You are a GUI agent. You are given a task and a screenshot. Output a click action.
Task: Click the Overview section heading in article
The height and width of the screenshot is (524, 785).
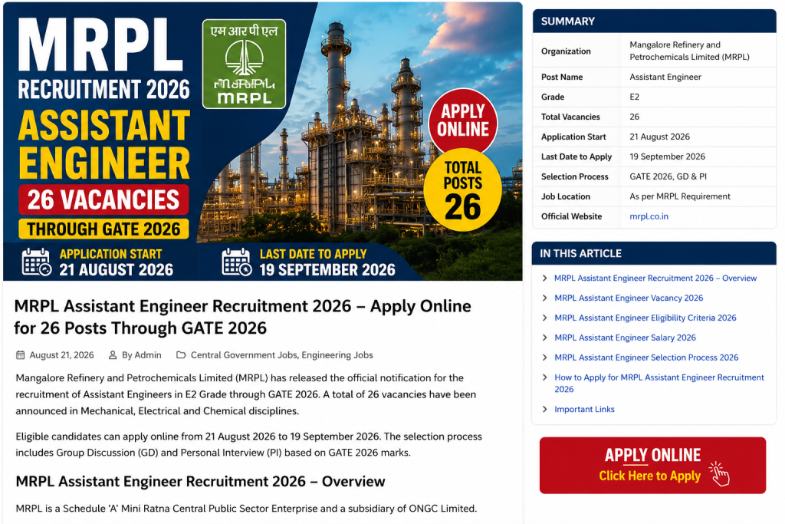click(x=200, y=481)
